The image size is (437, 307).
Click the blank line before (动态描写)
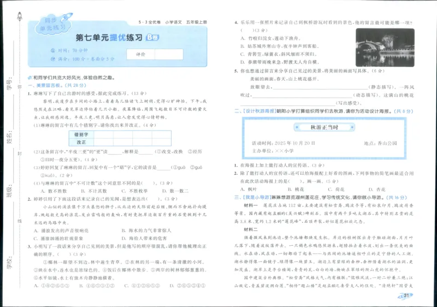pos(302,96)
